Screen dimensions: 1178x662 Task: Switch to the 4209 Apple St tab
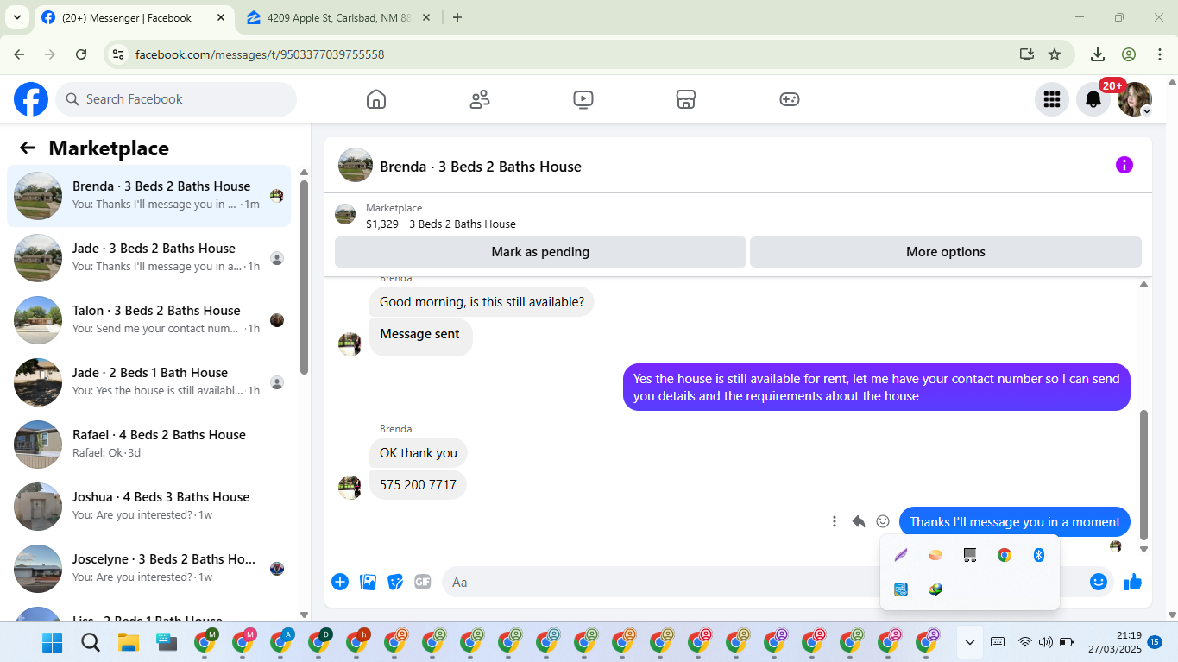click(x=338, y=17)
